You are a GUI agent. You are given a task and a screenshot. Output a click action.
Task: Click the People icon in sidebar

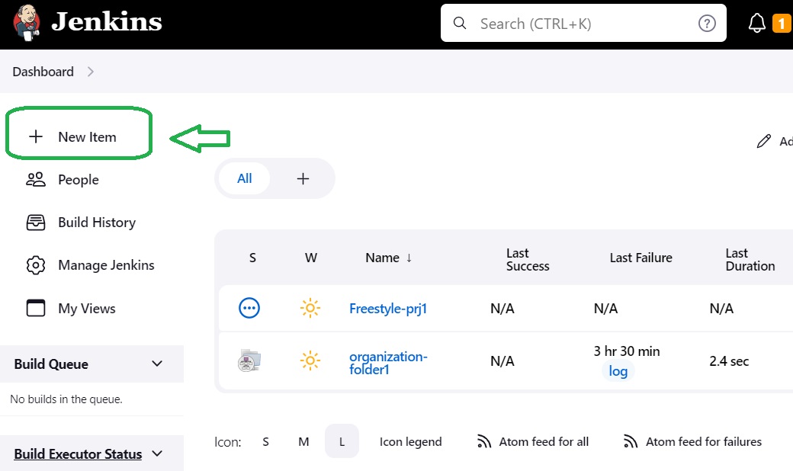[35, 179]
